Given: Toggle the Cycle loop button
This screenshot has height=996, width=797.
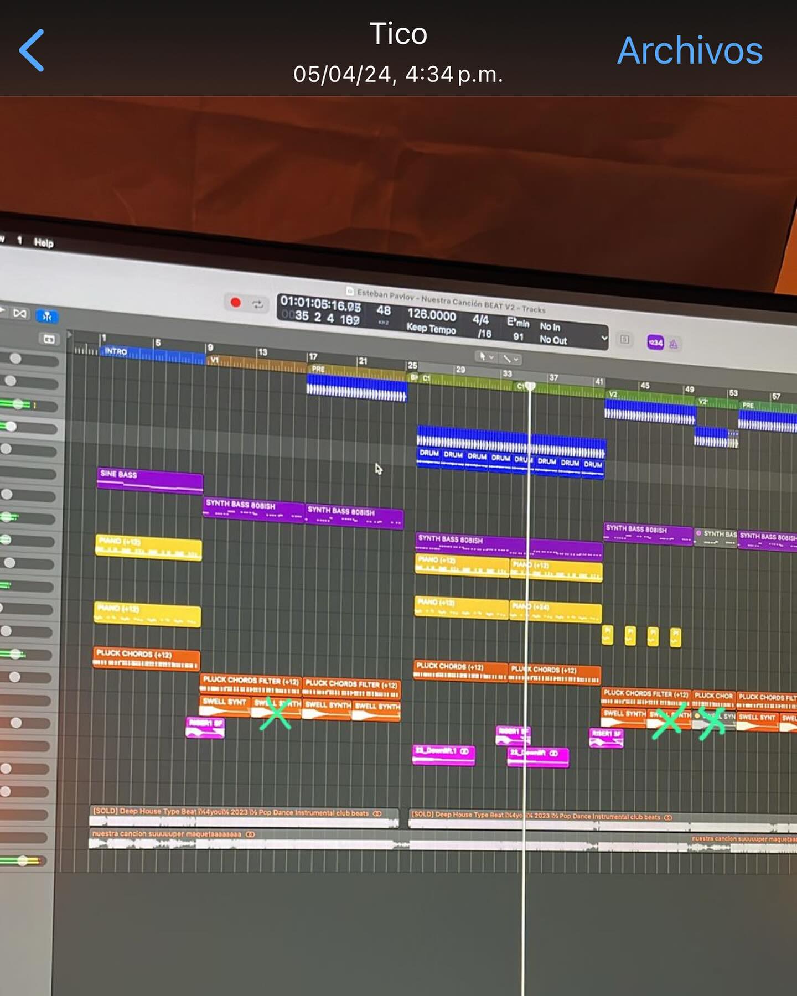Looking at the screenshot, I should point(257,304).
